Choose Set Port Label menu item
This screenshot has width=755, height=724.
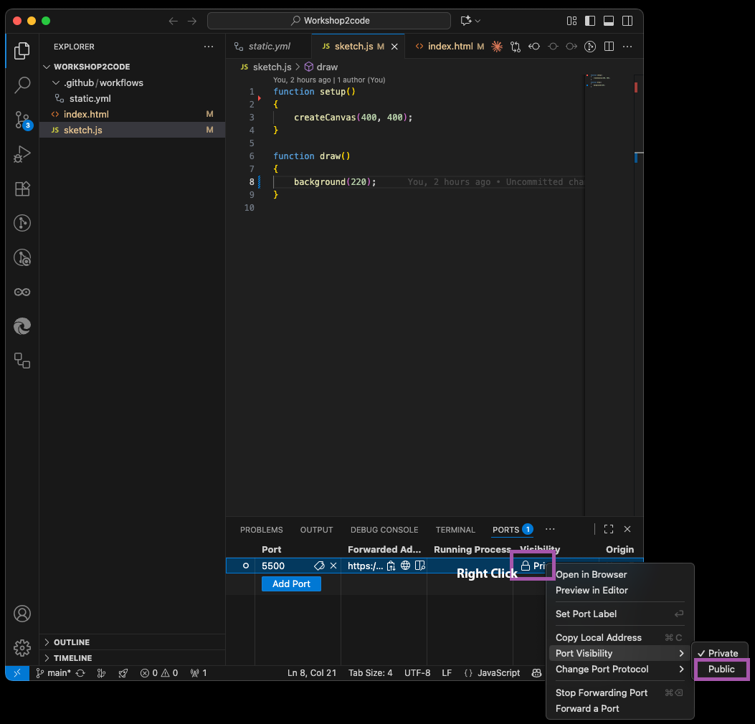619,614
